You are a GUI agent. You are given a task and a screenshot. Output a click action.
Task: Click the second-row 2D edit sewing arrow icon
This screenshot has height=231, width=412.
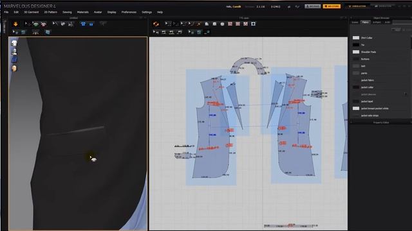click(156, 32)
